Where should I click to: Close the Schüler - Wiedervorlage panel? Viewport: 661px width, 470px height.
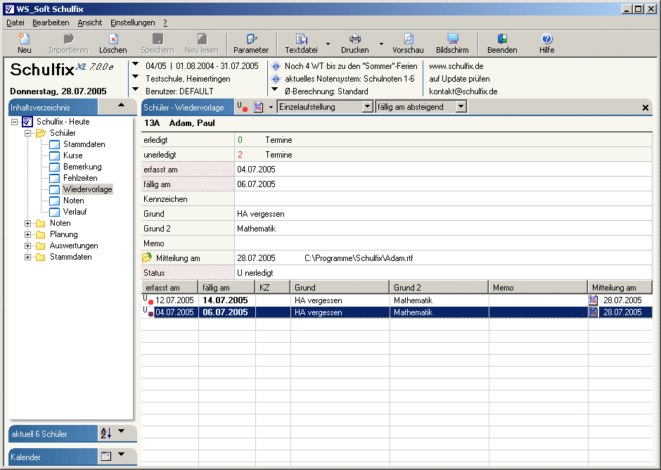click(x=645, y=108)
